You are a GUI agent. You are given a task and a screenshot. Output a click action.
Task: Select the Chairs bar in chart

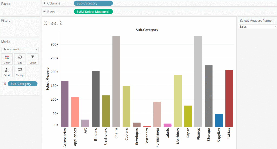coord(116,82)
